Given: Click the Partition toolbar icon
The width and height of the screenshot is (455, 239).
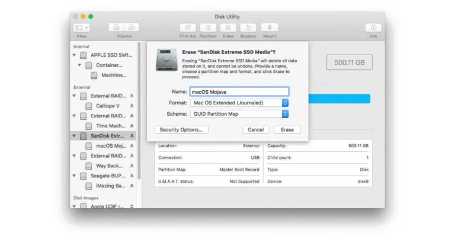Looking at the screenshot, I should (x=207, y=28).
